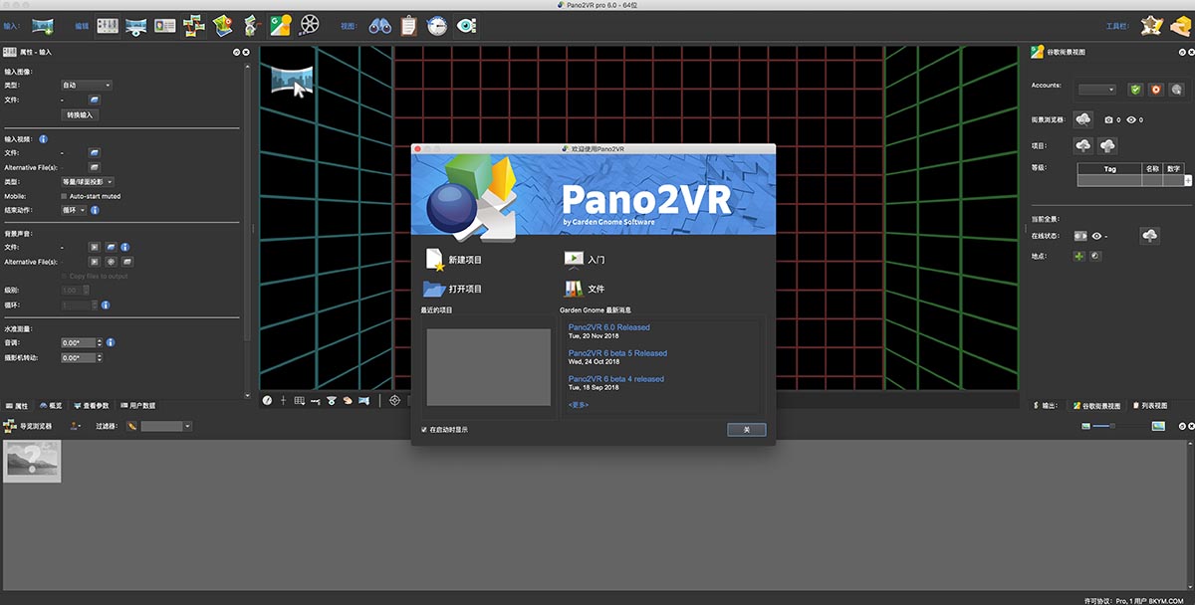Click the grid table icon in viewer toolbar
This screenshot has height=605, width=1195.
300,400
